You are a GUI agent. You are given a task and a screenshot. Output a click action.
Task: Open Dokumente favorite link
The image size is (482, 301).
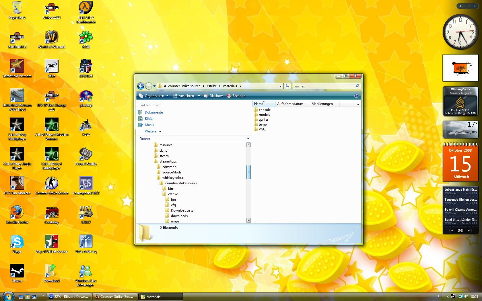(x=154, y=112)
